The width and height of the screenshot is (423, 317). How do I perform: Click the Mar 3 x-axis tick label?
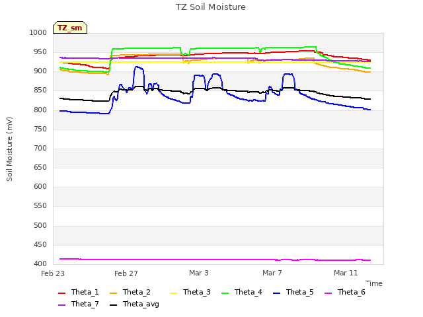click(199, 273)
